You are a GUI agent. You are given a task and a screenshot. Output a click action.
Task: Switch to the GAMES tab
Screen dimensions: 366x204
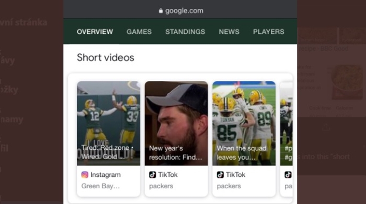[139, 32]
